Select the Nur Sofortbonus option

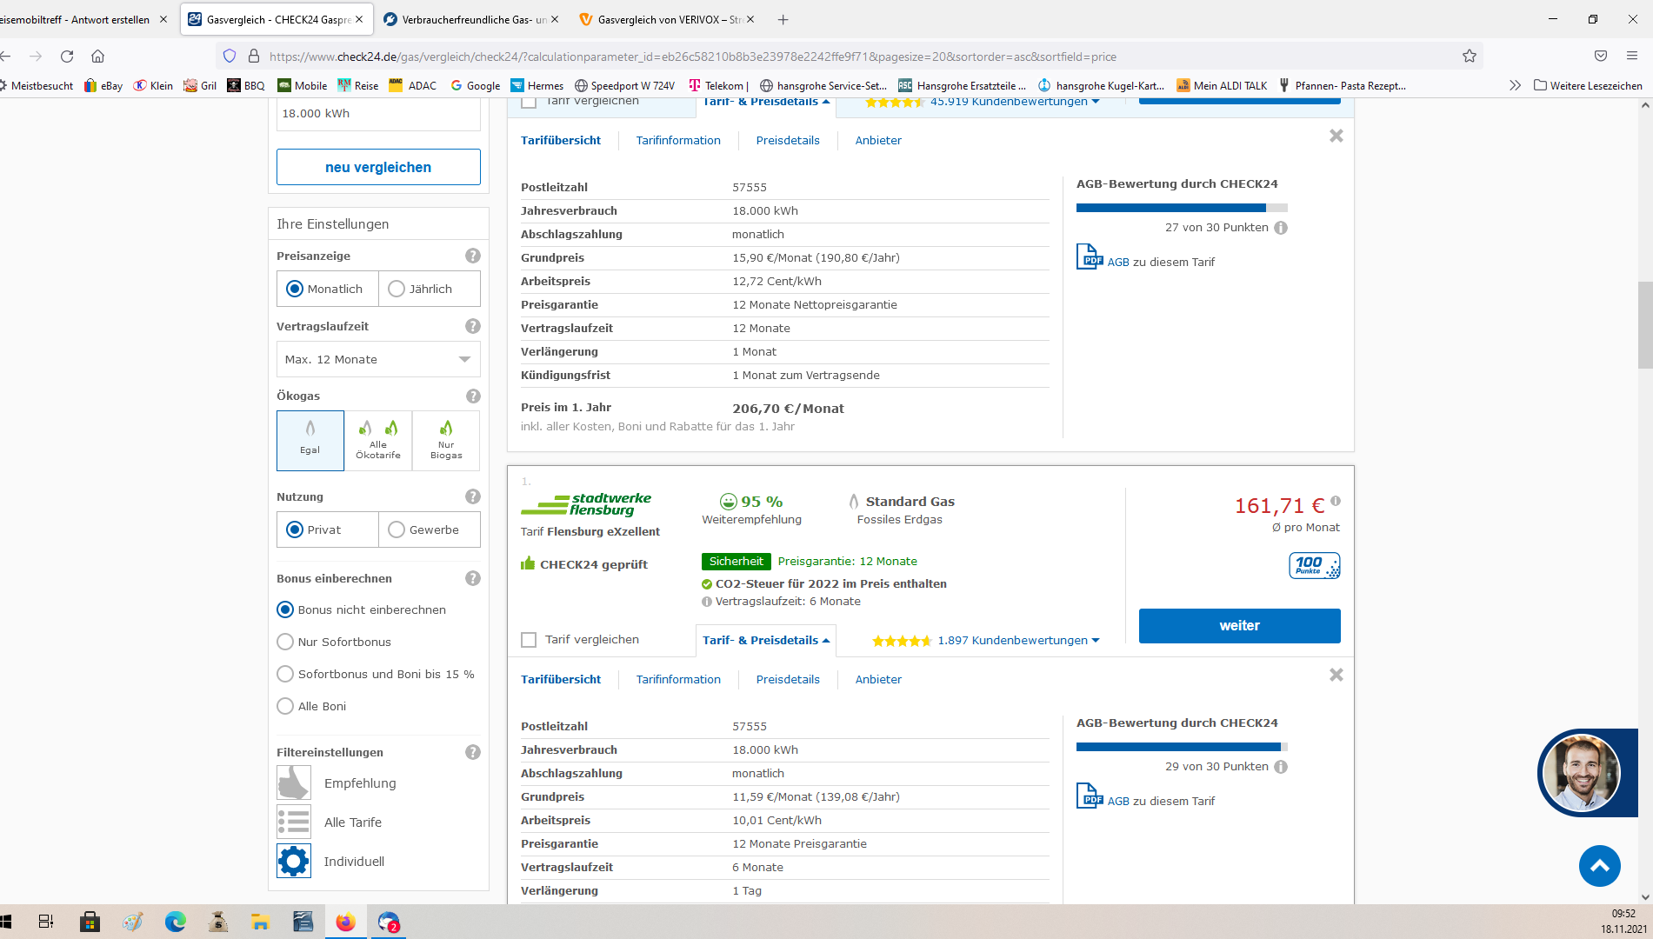[x=285, y=642]
